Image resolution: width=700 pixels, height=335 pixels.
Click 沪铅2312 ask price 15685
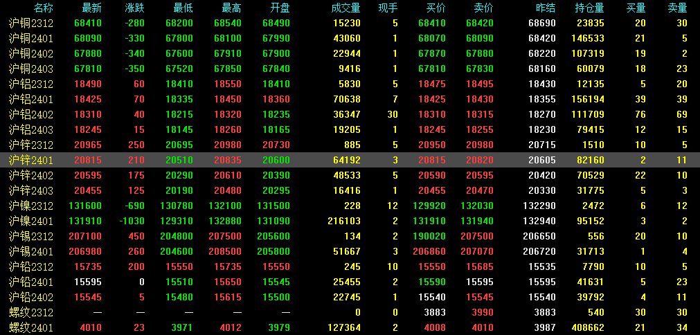coord(480,266)
